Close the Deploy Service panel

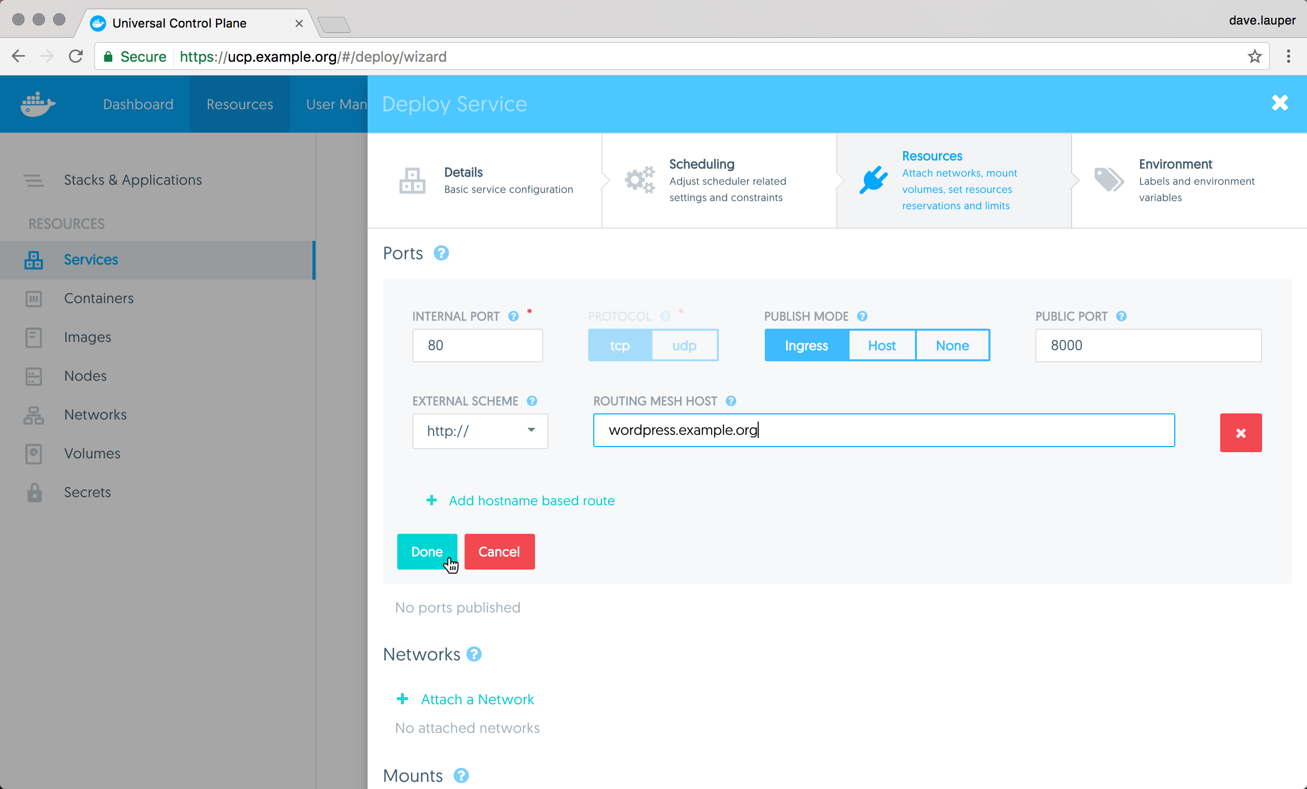[1279, 103]
